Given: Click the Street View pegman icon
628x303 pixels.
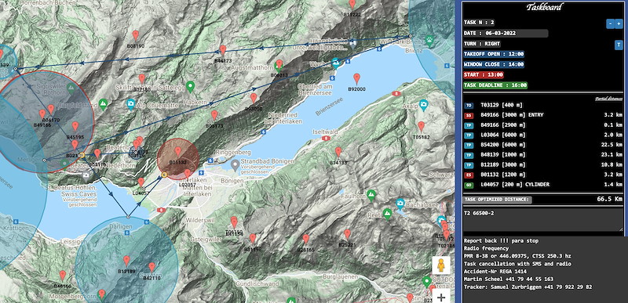Looking at the screenshot, I should point(441,265).
